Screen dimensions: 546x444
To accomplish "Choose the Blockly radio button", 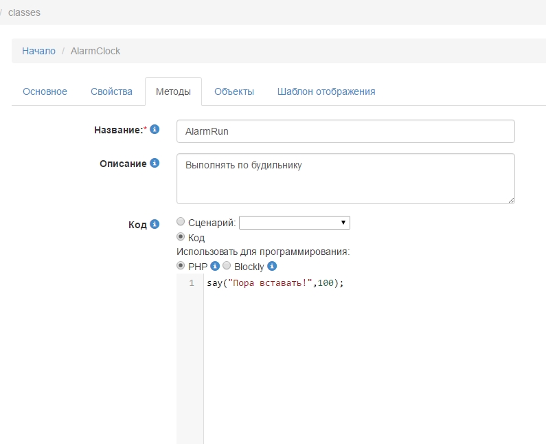I will click(x=227, y=266).
